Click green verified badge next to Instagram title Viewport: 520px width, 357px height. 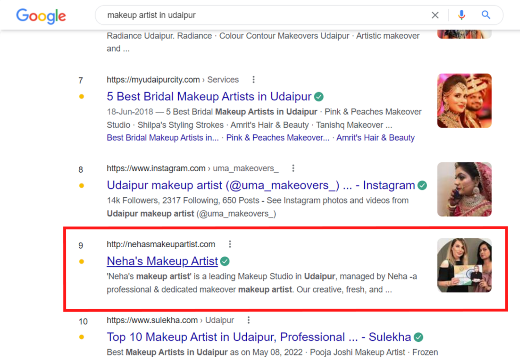point(422,185)
